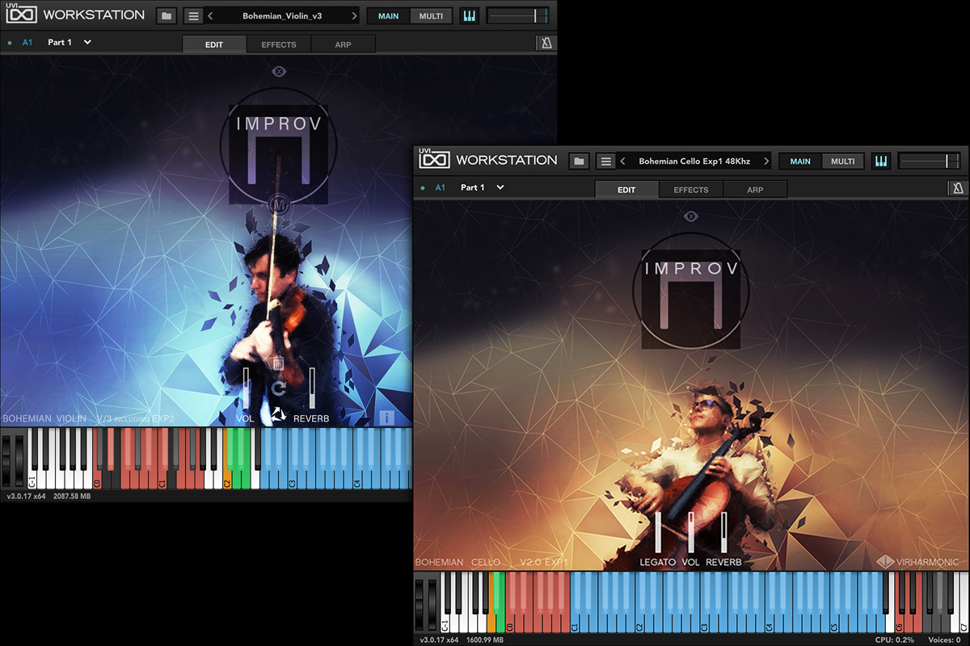Click the Voices: 0 readout in the Cello window

tap(945, 640)
